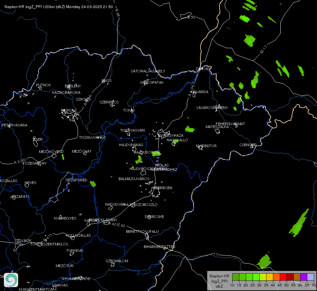Image resolution: width=317 pixels, height=291 pixels.
Task: Click the A 42/E 60 road label
Action: coord(117,224)
